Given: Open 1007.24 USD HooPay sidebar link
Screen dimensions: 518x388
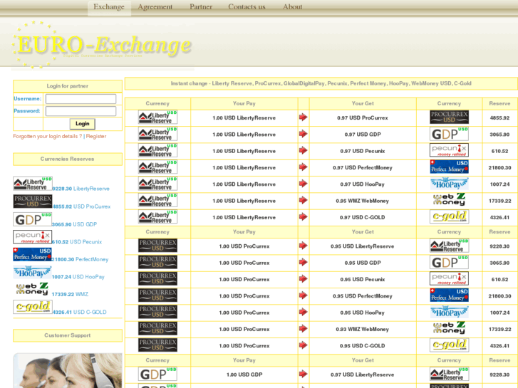Looking at the screenshot, I should [78, 277].
